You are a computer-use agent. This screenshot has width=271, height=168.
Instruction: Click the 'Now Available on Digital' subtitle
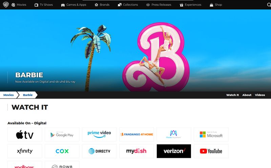45,82
